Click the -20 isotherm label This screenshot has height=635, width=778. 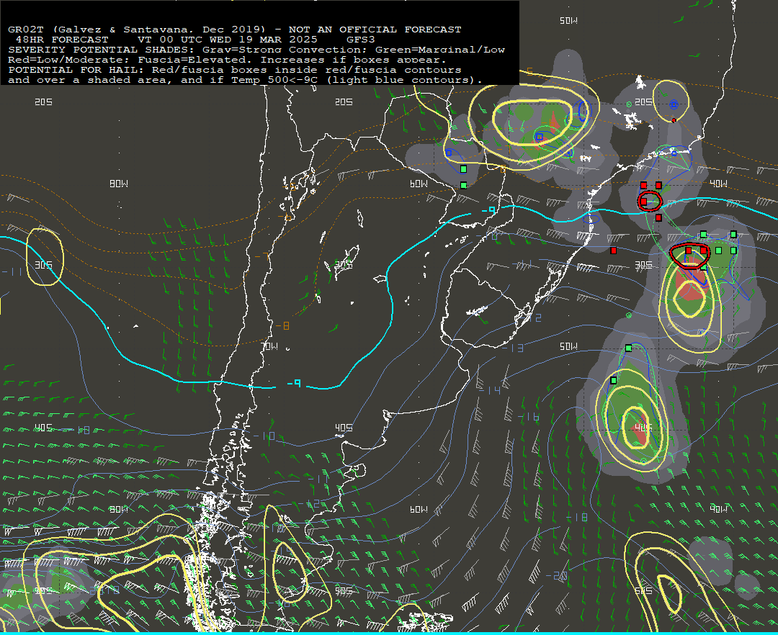click(x=556, y=575)
